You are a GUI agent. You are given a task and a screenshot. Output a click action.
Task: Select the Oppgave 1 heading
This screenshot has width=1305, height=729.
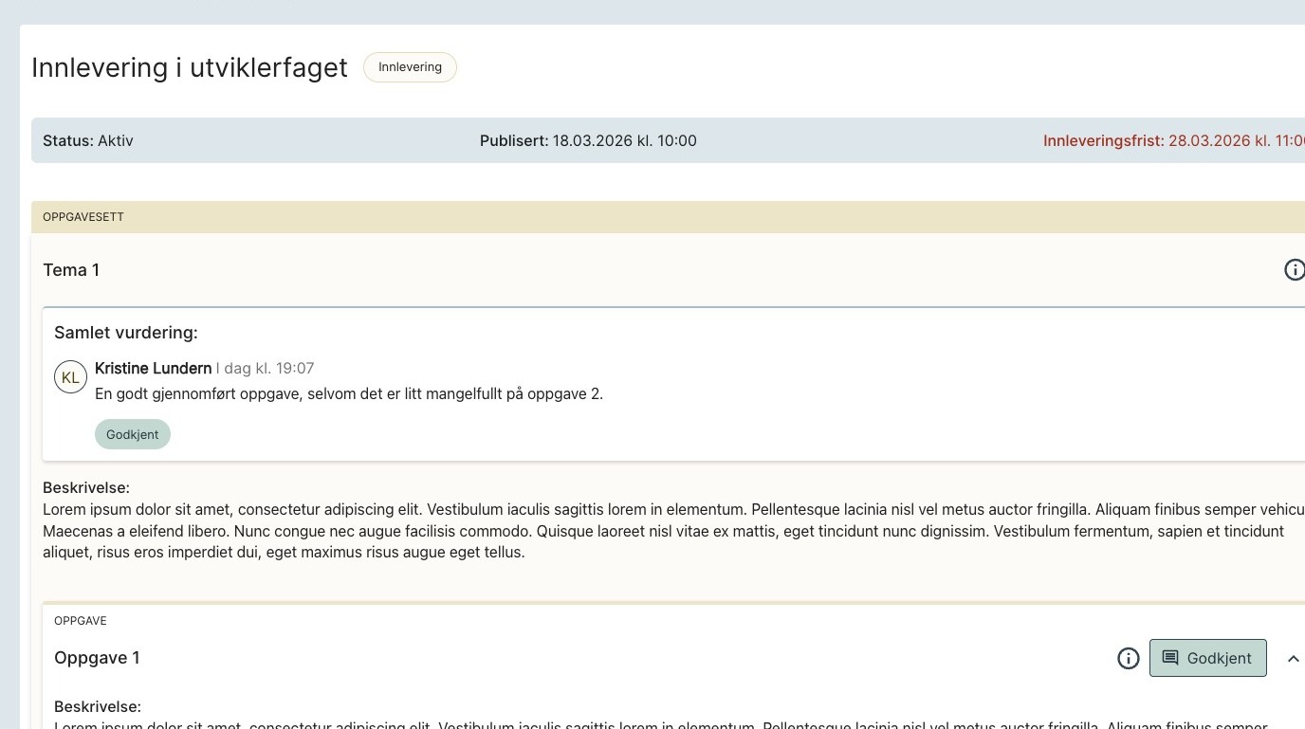97,658
